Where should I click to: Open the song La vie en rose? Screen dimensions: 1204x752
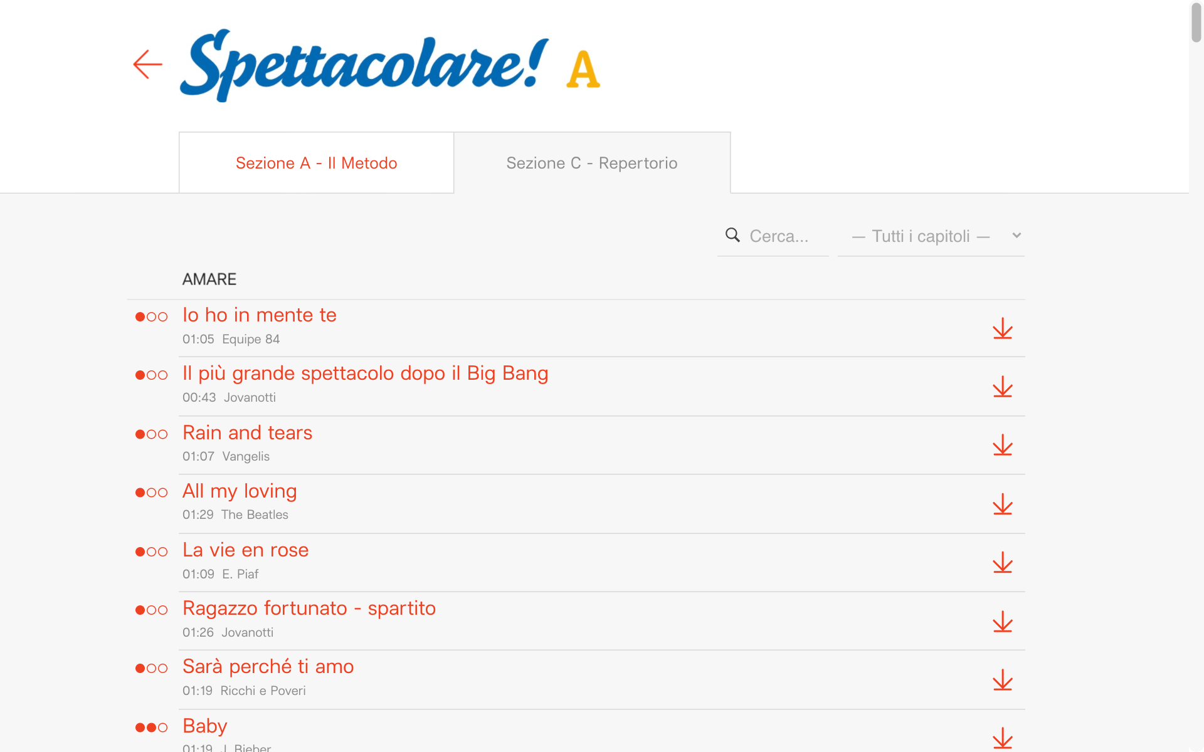click(x=245, y=550)
